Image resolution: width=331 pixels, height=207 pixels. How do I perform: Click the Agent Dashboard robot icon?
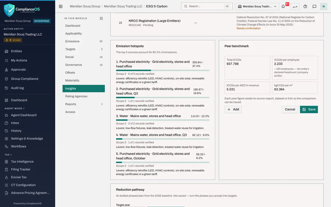click(x=6, y=115)
